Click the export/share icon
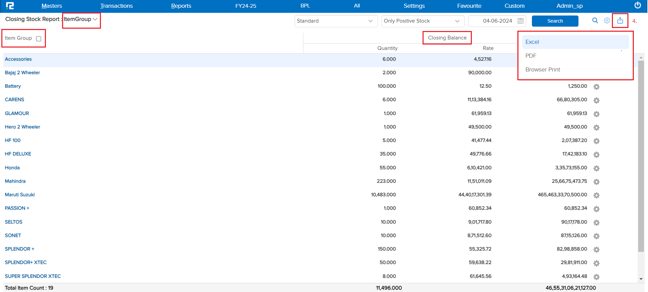 (620, 21)
